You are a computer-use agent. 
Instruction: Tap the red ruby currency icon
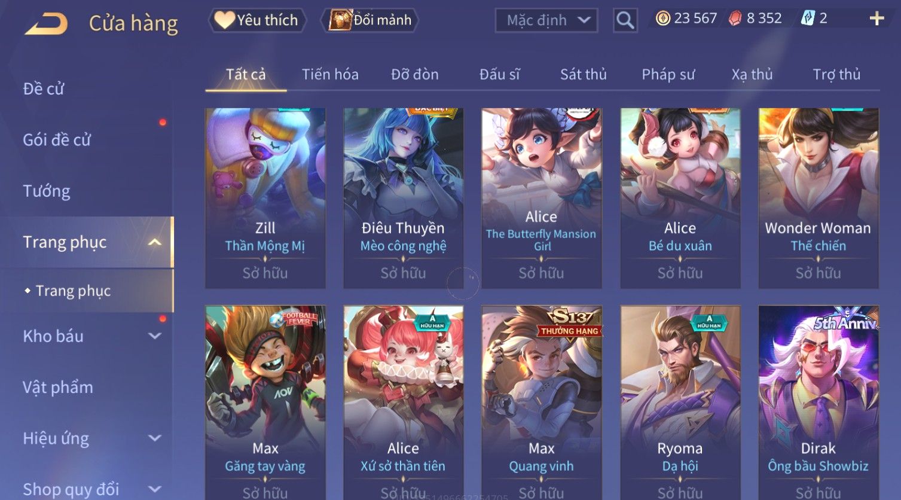coord(735,19)
